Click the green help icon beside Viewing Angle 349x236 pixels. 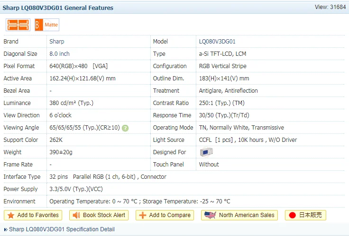125,128
